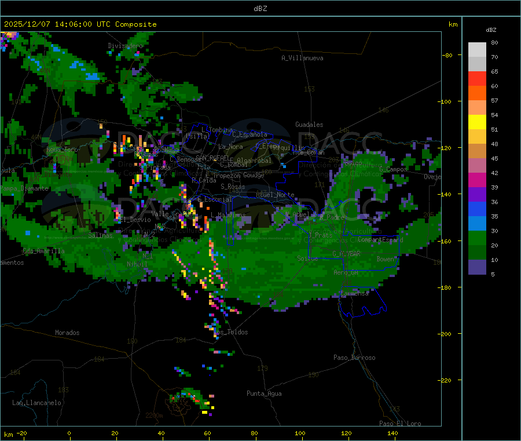Click the A_Villanueva map label
The image size is (521, 441).
pos(302,58)
